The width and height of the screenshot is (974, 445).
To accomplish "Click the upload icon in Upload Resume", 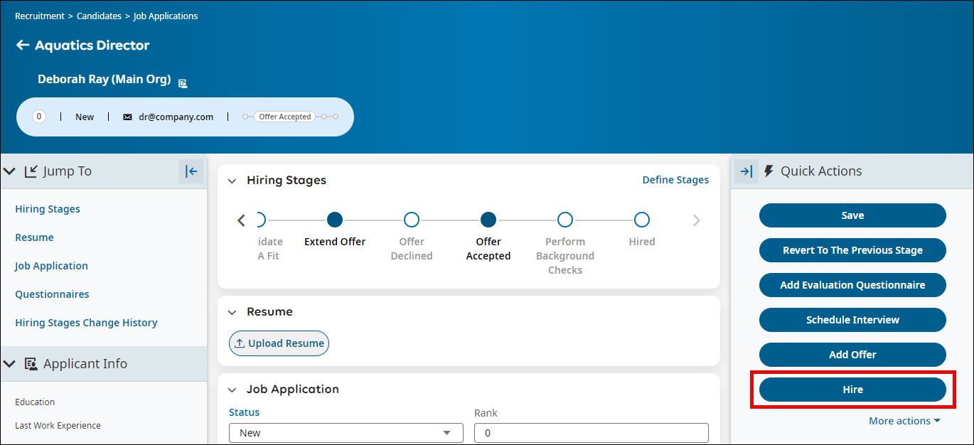I will pos(240,343).
